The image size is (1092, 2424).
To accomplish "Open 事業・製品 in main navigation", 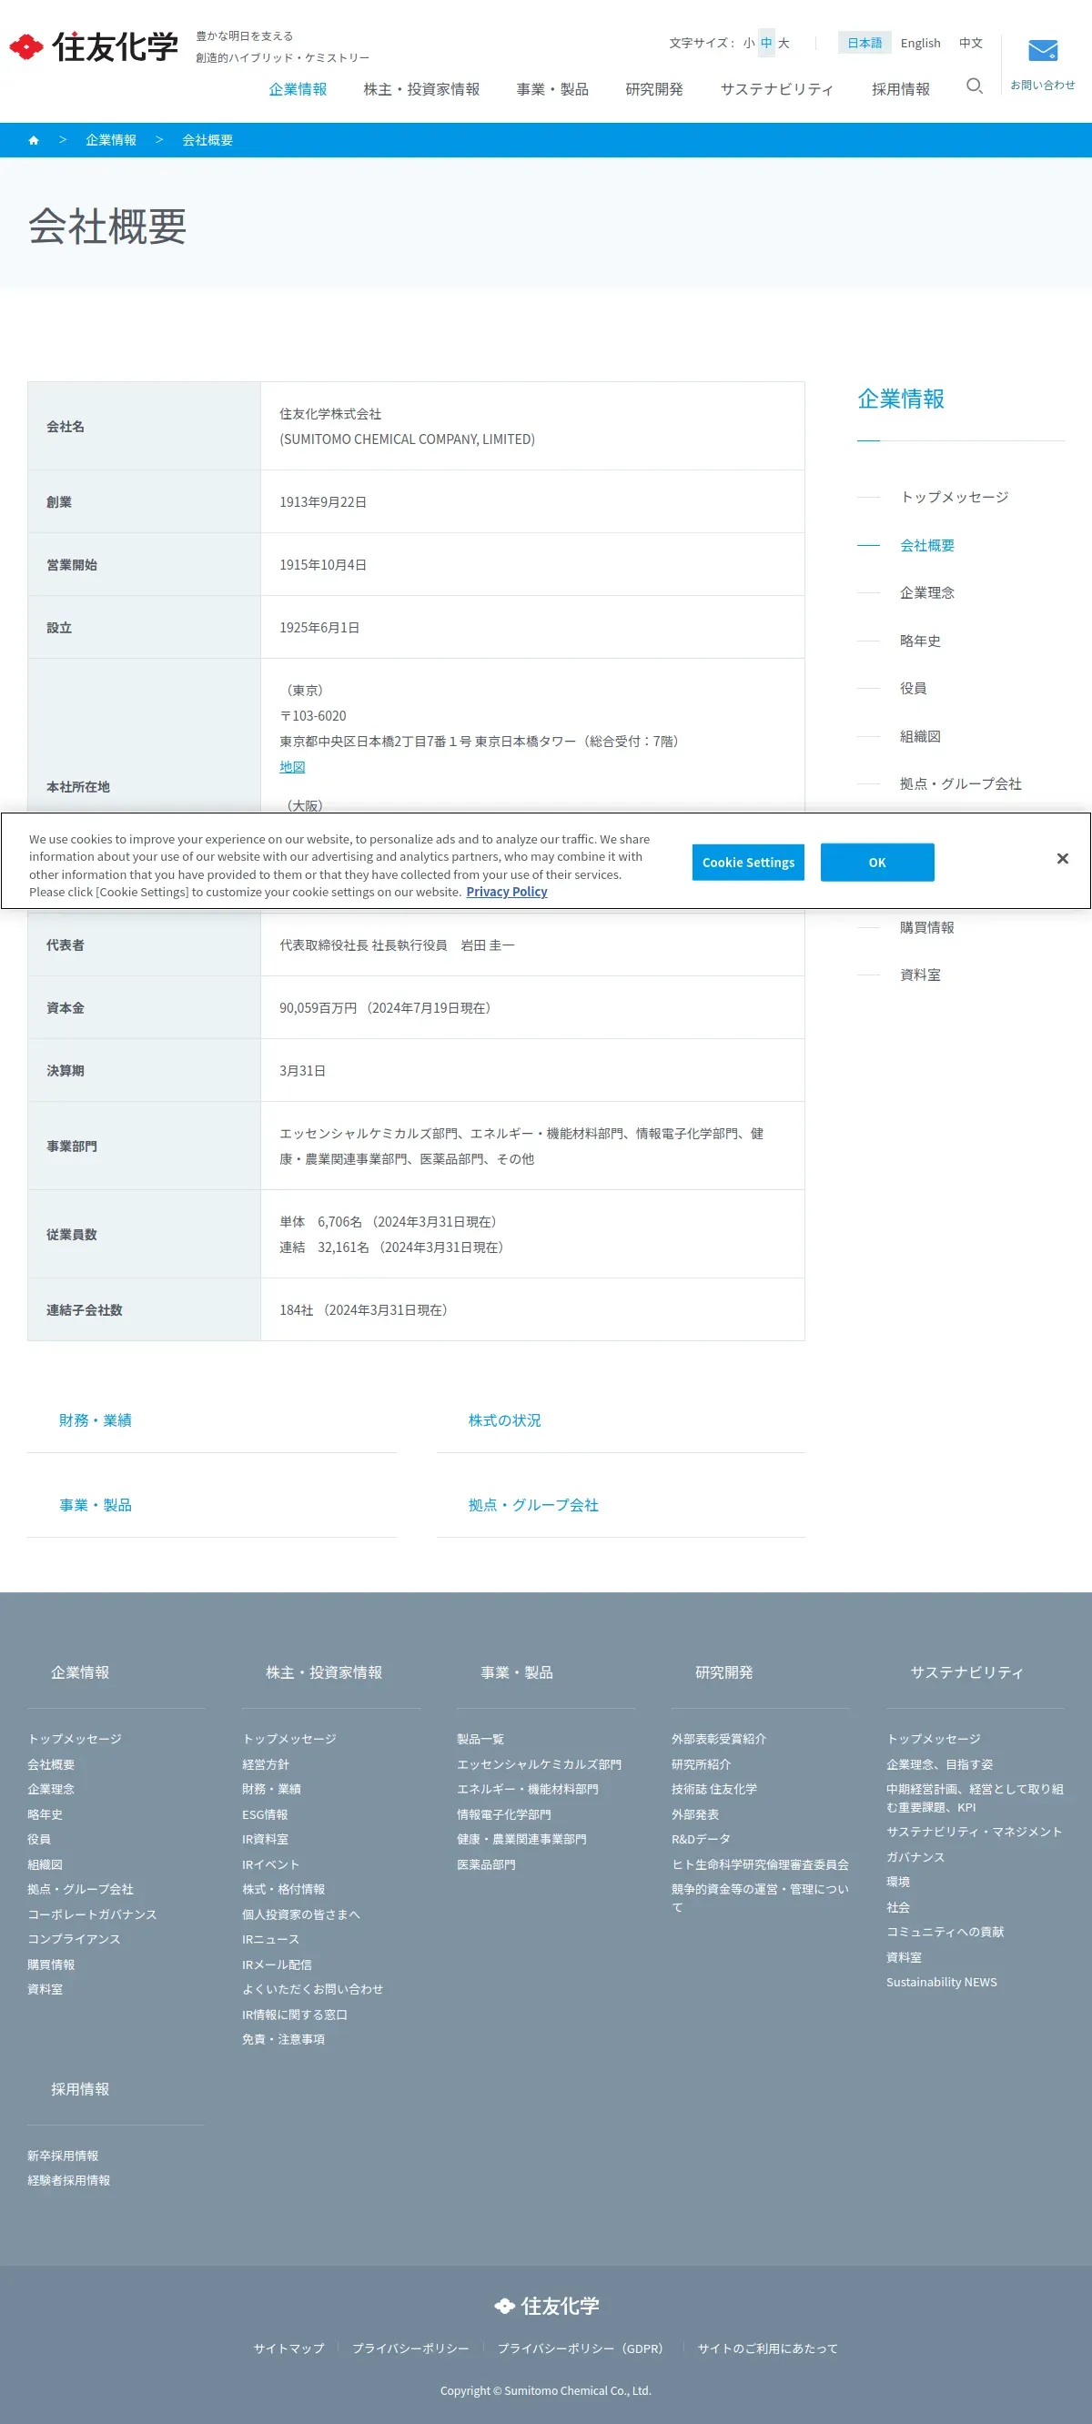I will (x=551, y=89).
